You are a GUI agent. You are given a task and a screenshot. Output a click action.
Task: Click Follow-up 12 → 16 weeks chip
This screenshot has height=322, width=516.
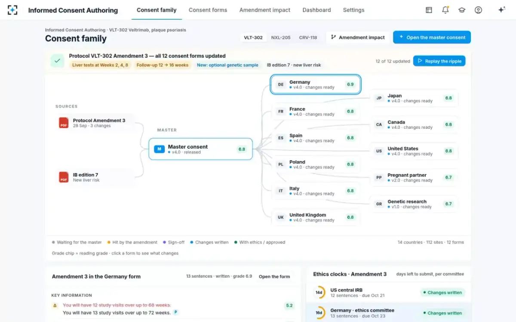tap(163, 65)
